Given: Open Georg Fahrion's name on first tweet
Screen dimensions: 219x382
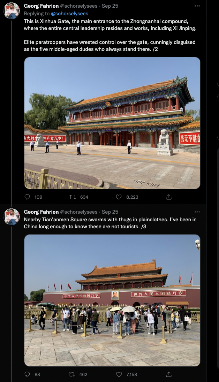Looking at the screenshot, I should coord(41,6).
